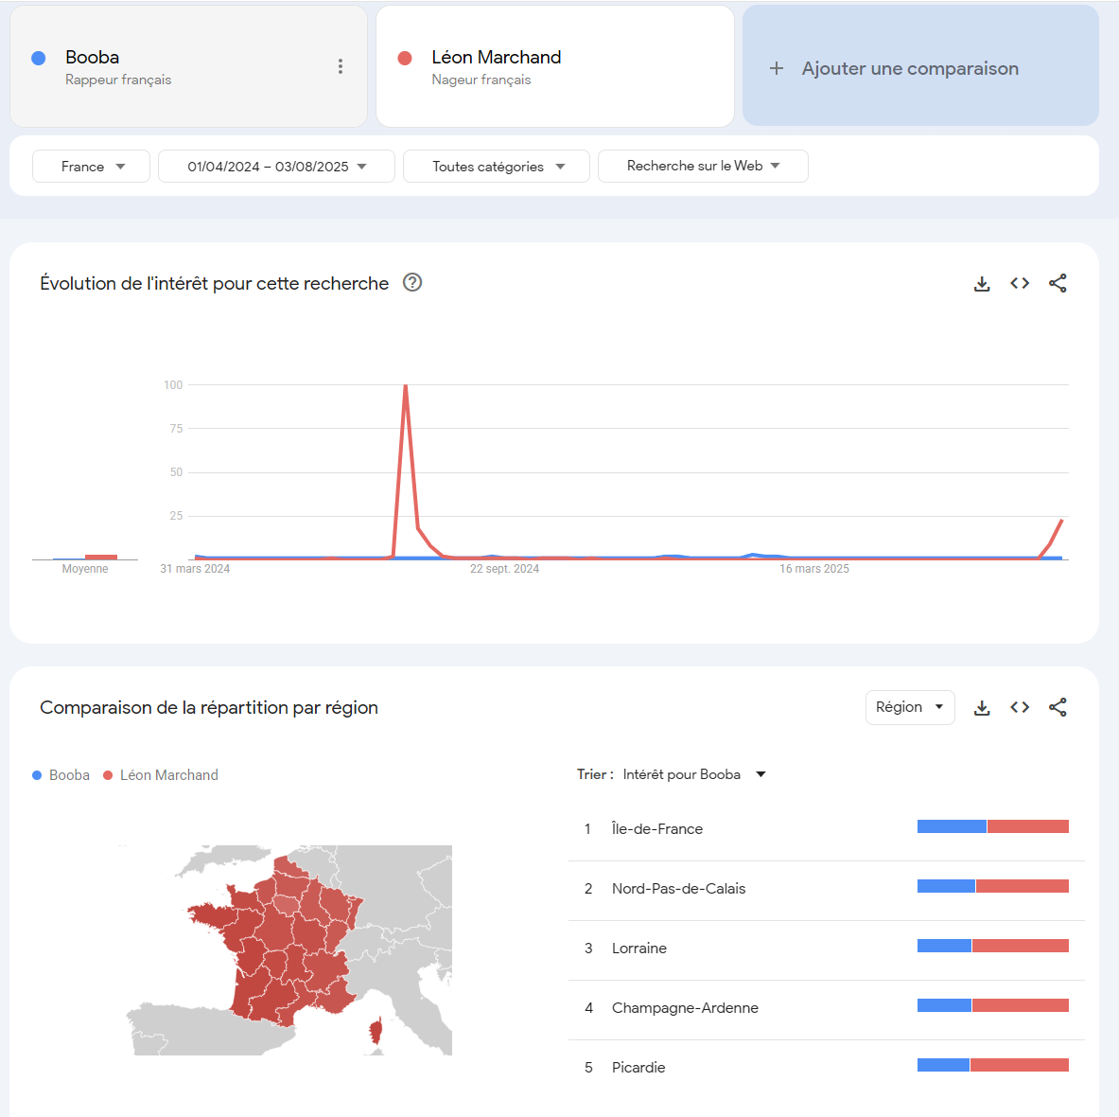1119x1117 pixels.
Task: Download region comparison data
Action: click(x=982, y=708)
